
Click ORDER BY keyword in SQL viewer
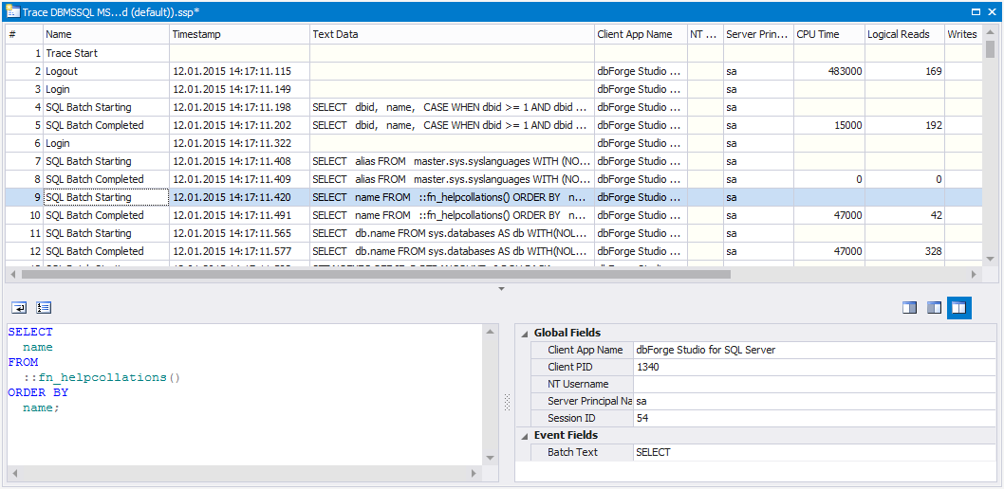pyautogui.click(x=38, y=392)
